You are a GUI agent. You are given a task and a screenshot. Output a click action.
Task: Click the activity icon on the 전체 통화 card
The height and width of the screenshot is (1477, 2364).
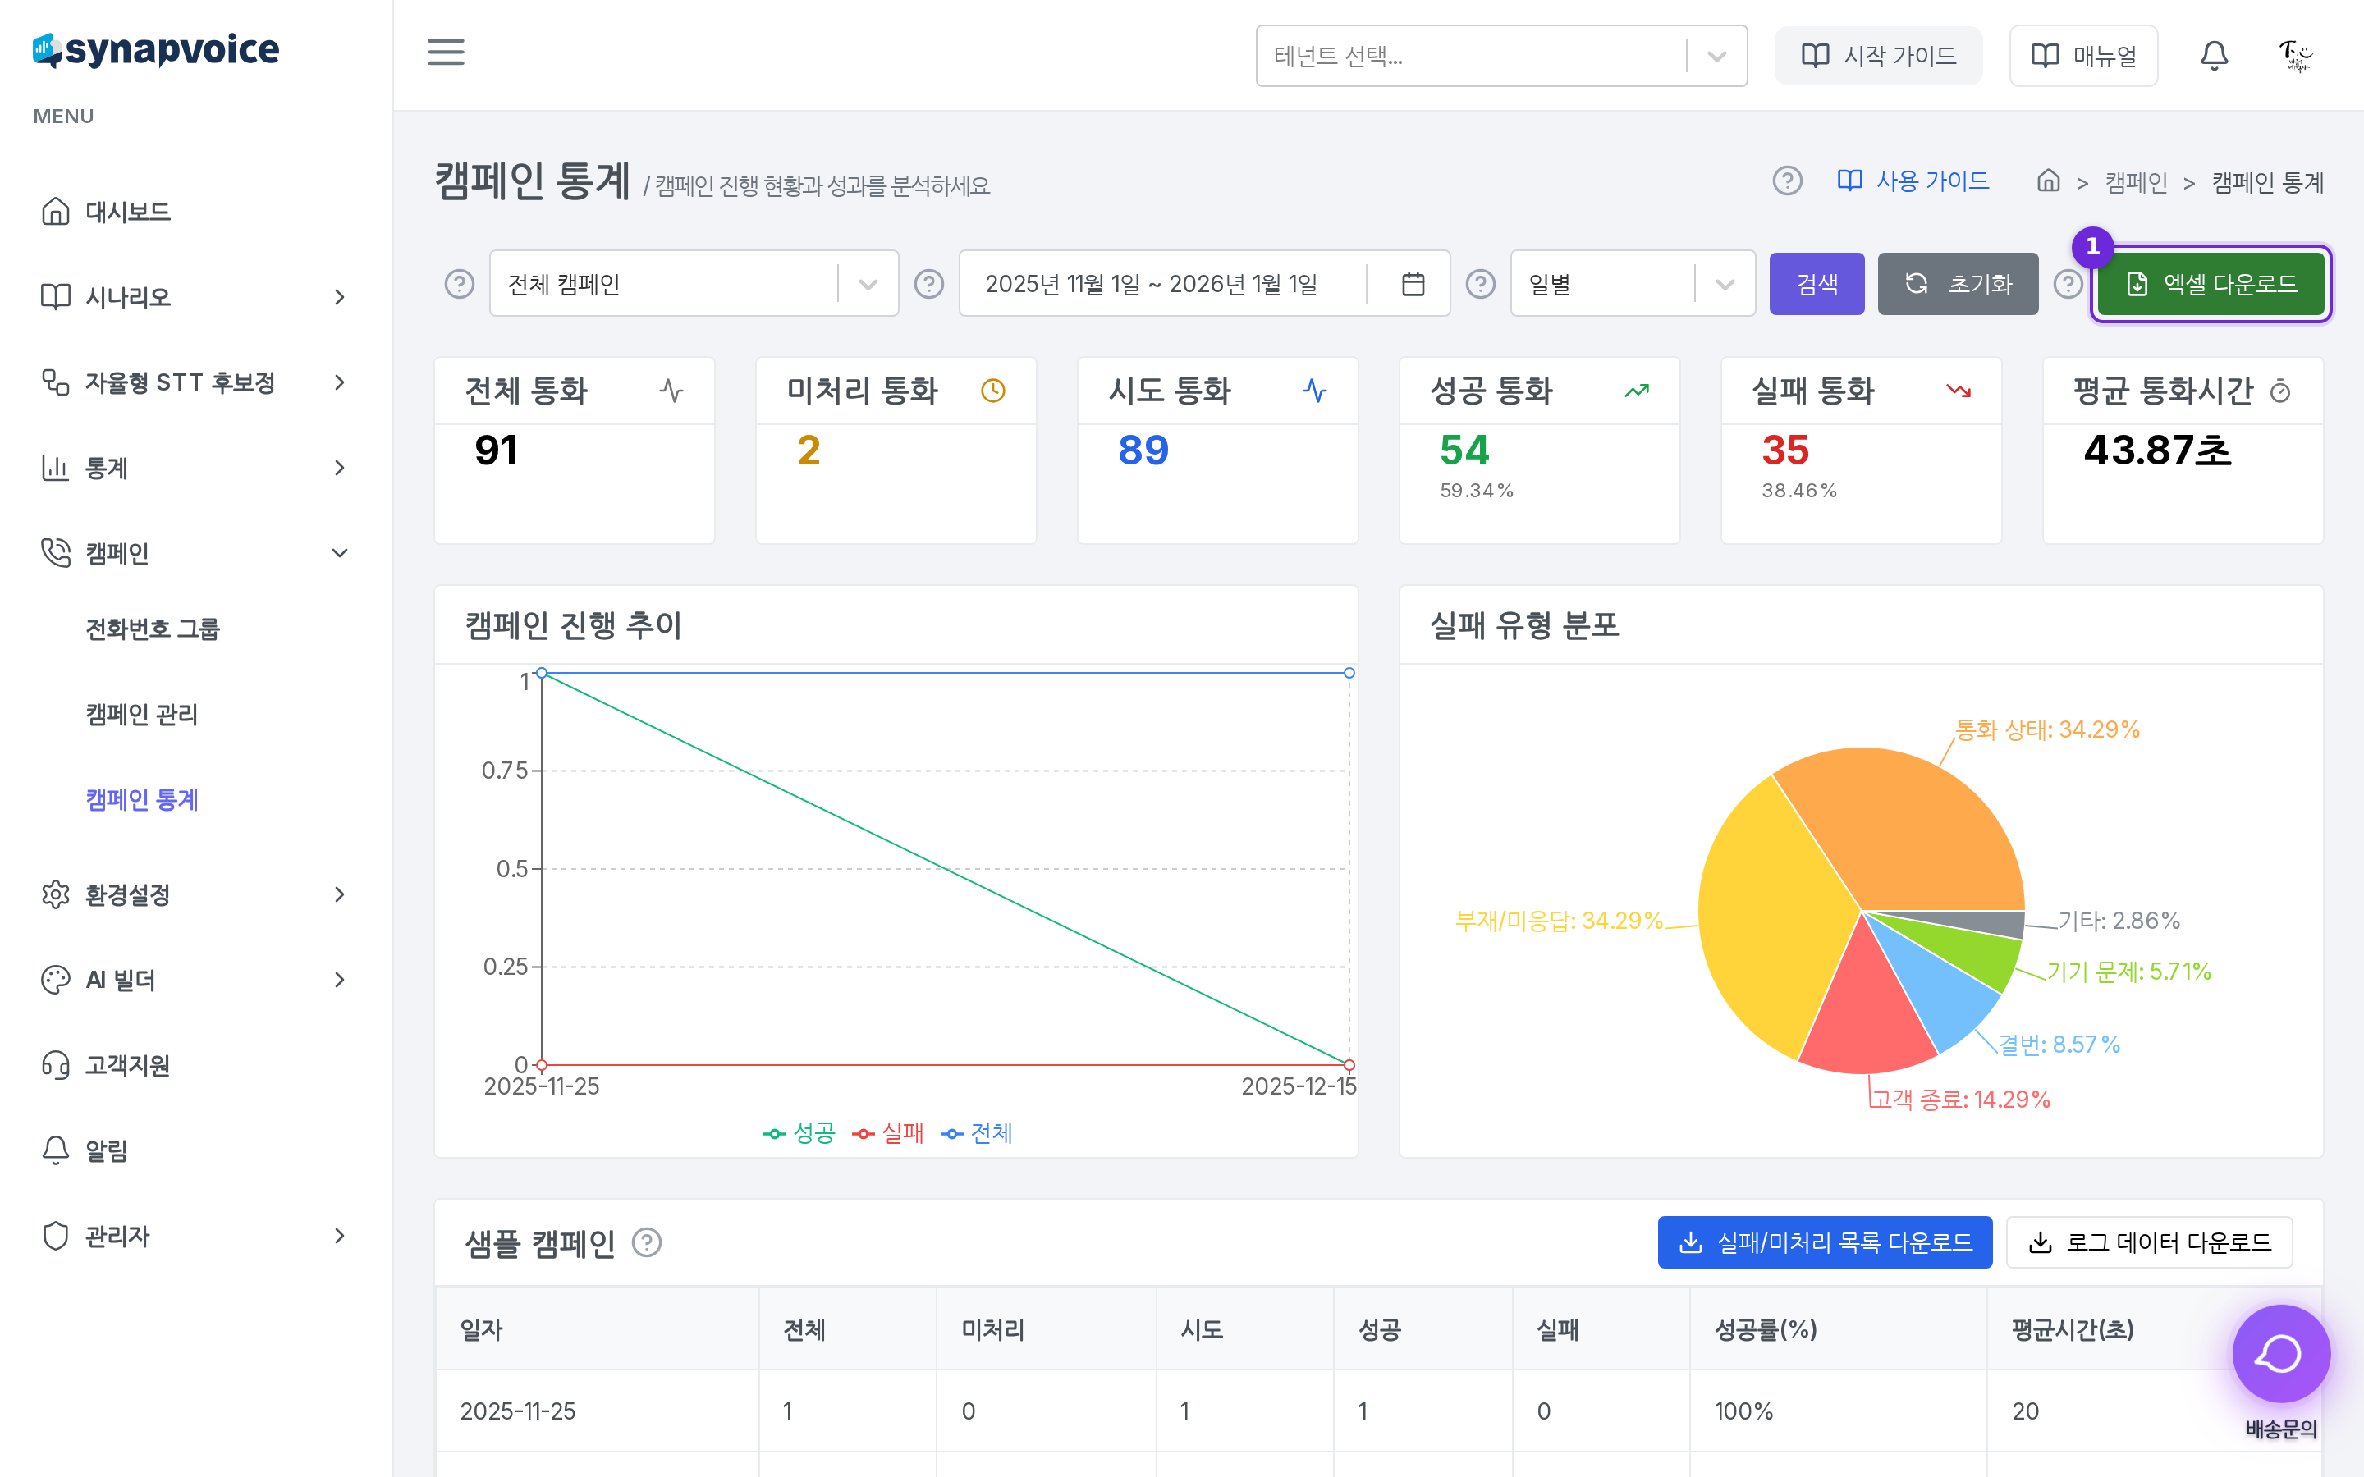tap(671, 391)
